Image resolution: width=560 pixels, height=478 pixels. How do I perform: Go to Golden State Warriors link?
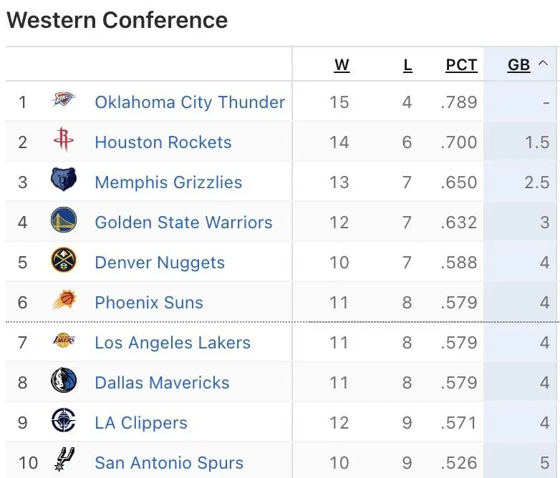point(183,223)
